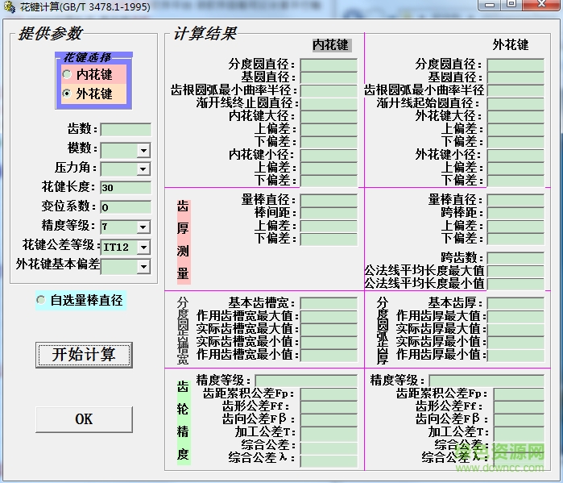Click the 齿厚测量 vertical section label
Image resolution: width=563 pixels, height=483 pixels.
(x=183, y=240)
